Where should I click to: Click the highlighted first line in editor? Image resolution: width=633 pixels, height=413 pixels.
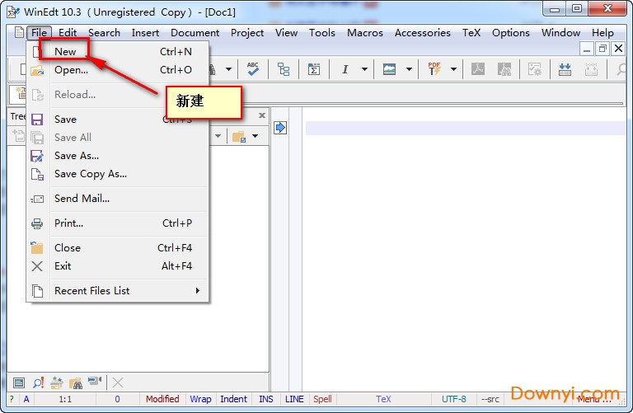(462, 128)
